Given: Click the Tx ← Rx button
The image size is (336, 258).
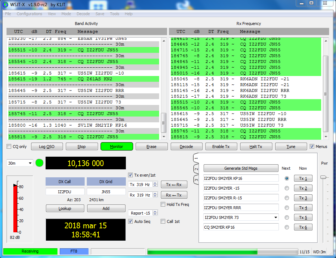Looking at the screenshot, I should tap(174, 185).
